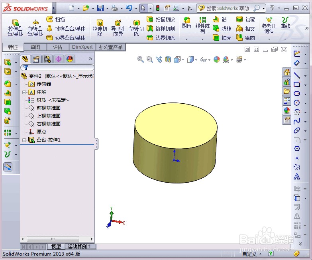
Task: Switch to the 评估 (Evaluate) tab
Action: pos(58,47)
